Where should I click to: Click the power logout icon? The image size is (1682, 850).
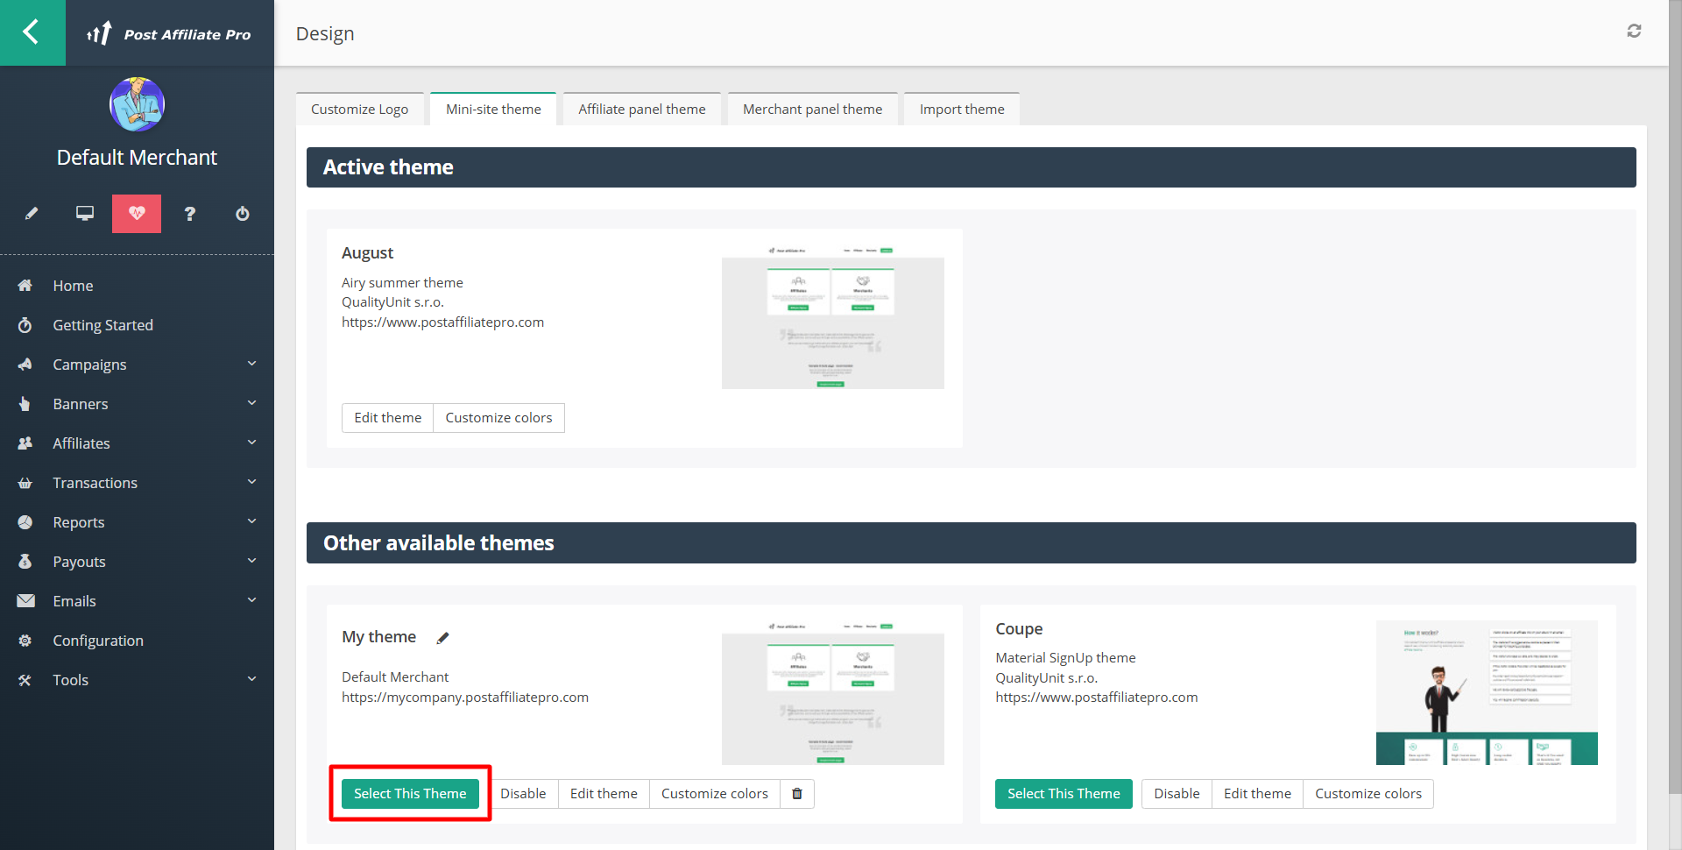(x=243, y=213)
